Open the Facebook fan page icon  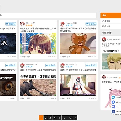point(113,112)
